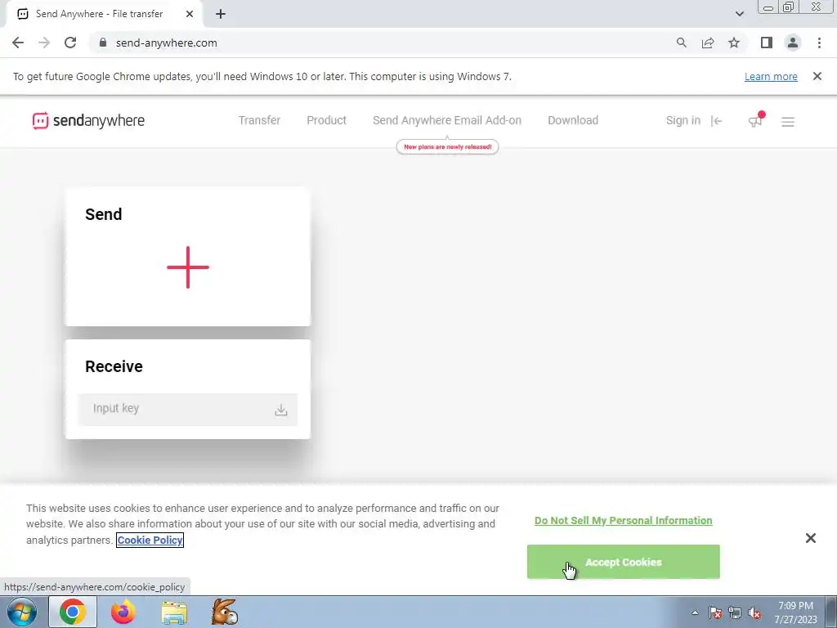Click the Sign in link
The width and height of the screenshot is (837, 628).
[x=683, y=120]
